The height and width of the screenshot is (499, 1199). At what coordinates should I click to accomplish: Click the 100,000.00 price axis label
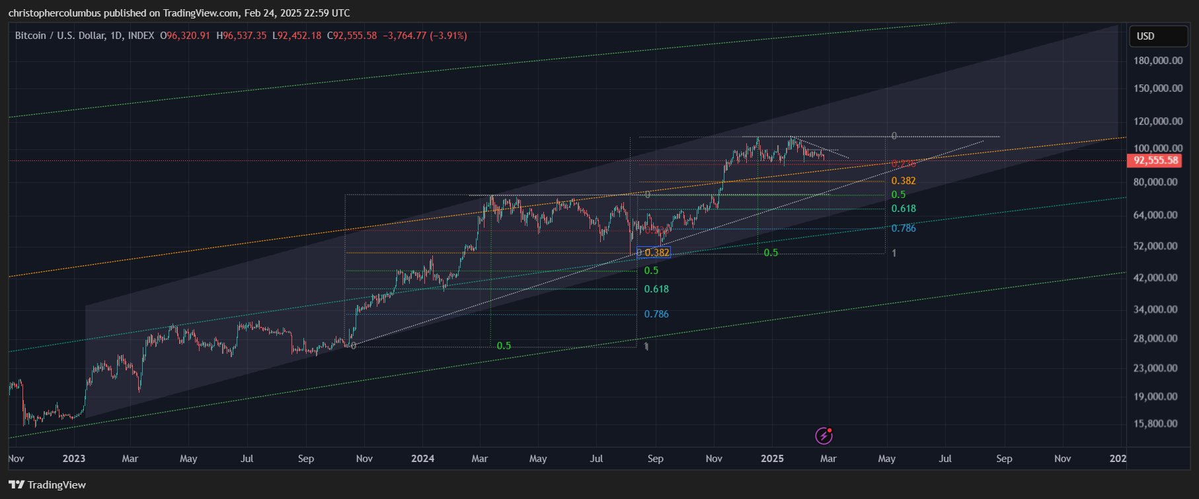coord(1157,149)
